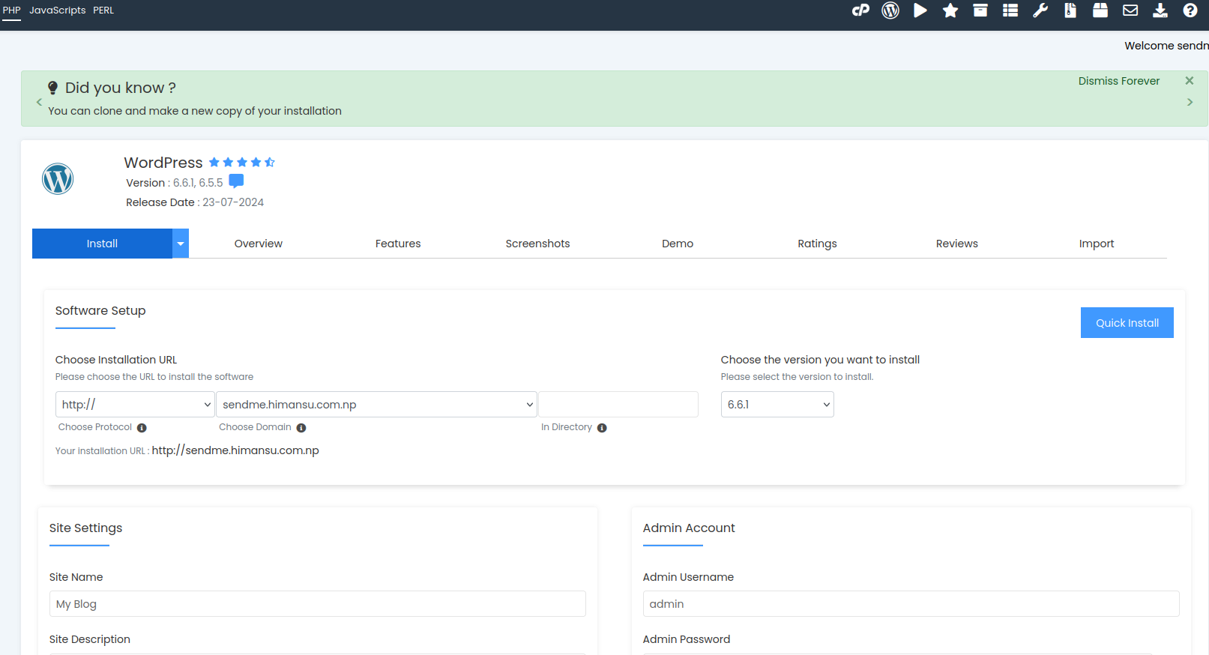1209x655 pixels.
Task: Click the Admin Account heading
Action: pyautogui.click(x=689, y=528)
